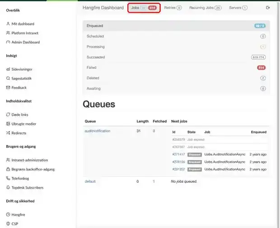The image size is (280, 228).
Task: Click the Platform Intranet people icon
Action: [8, 33]
